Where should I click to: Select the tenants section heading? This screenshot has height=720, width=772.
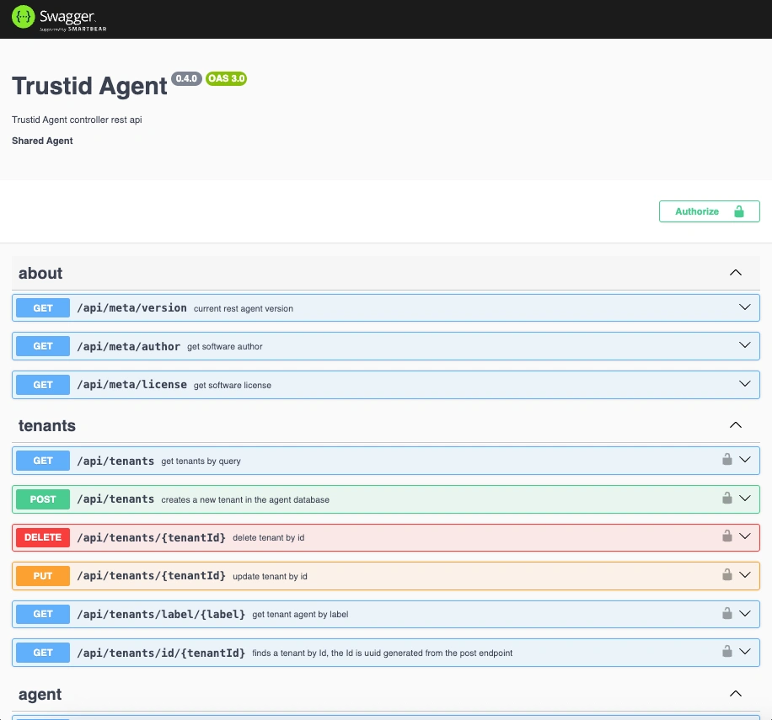click(46, 425)
